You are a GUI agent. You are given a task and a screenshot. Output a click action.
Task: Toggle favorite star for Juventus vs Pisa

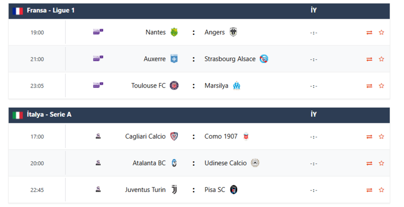381,190
